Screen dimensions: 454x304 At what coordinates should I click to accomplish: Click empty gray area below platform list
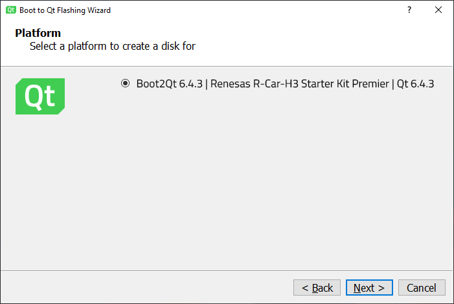(259, 194)
